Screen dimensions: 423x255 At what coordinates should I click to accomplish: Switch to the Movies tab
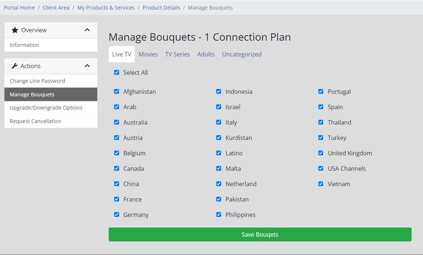pos(148,54)
